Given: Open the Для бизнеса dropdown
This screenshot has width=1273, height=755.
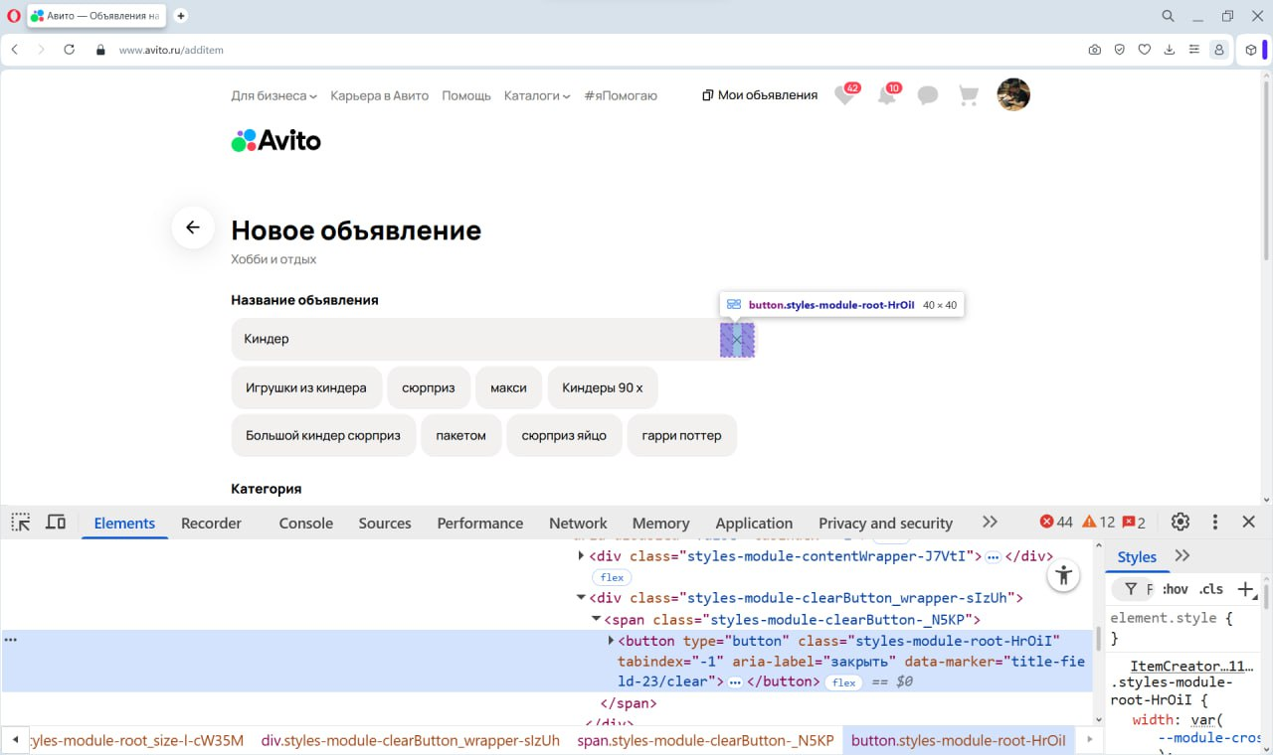Looking at the screenshot, I should click(x=273, y=95).
